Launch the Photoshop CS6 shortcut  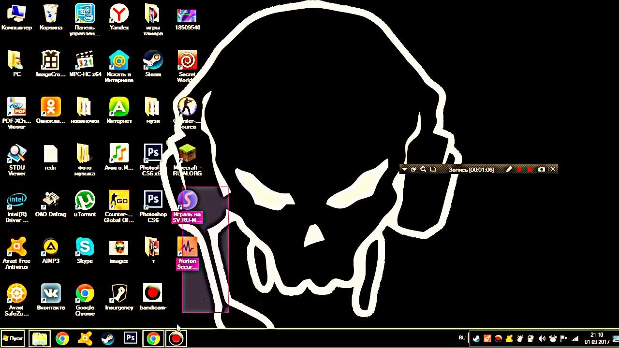click(x=153, y=207)
